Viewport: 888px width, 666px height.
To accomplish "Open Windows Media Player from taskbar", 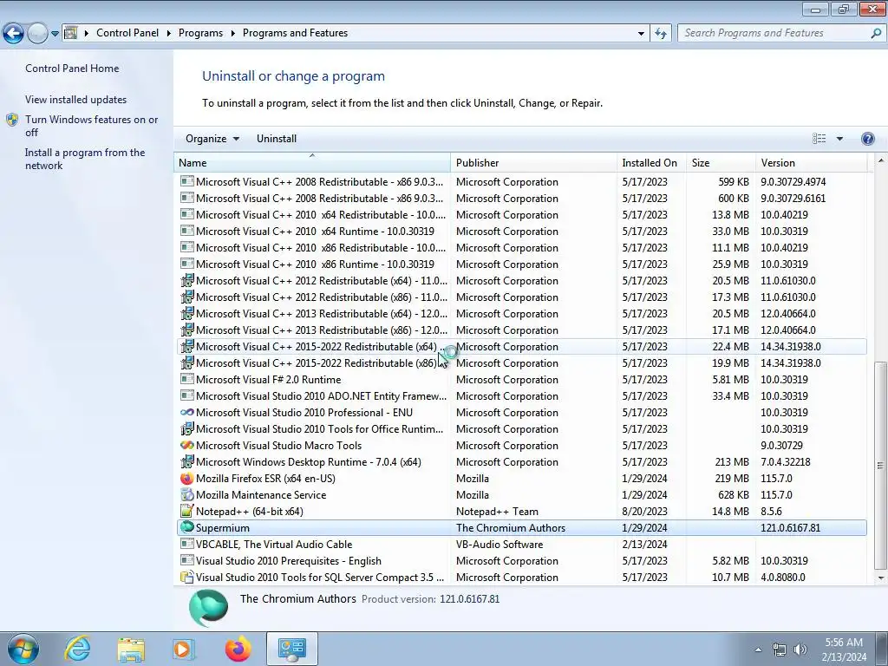I will click(184, 650).
